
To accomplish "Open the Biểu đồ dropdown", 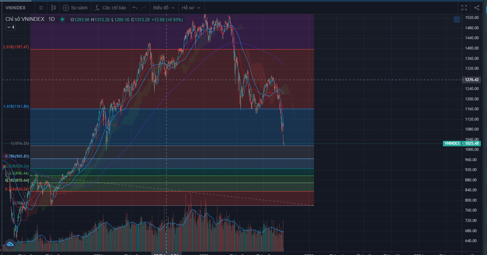I will (164, 8).
